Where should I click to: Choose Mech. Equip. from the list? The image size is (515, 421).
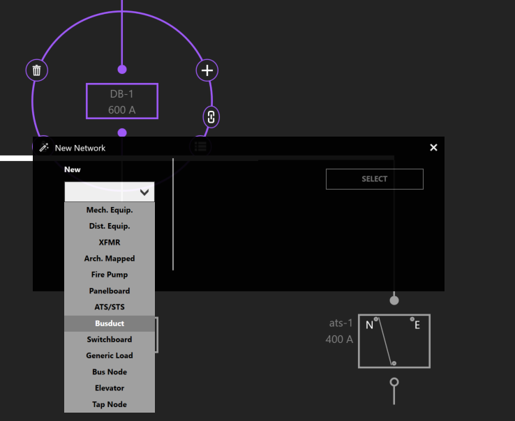coord(110,210)
